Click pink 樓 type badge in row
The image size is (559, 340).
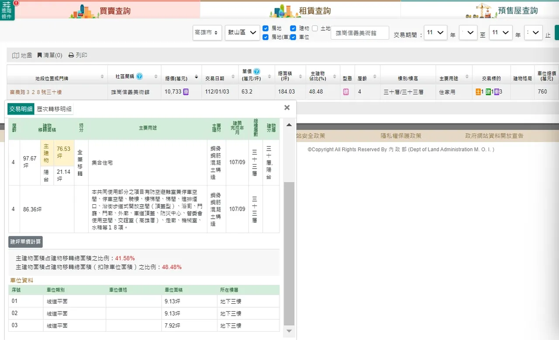click(x=346, y=92)
